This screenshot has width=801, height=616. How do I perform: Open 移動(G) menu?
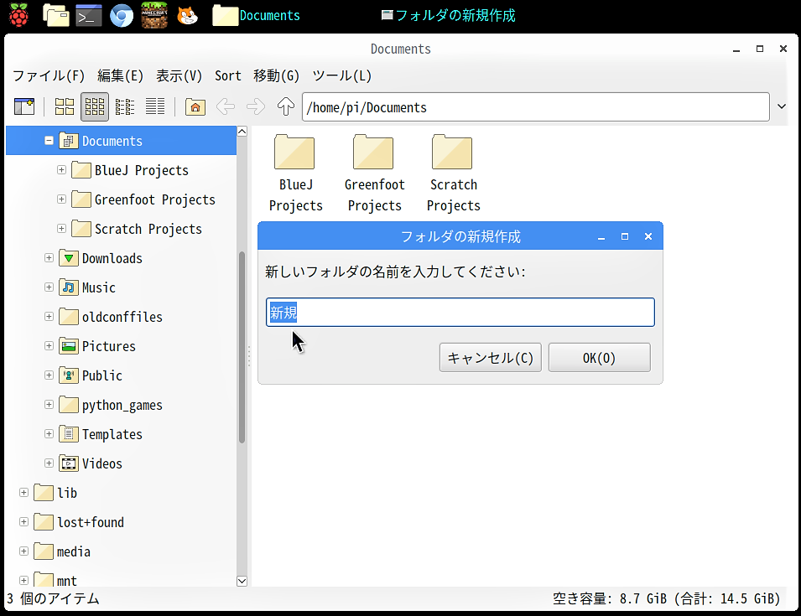point(276,76)
